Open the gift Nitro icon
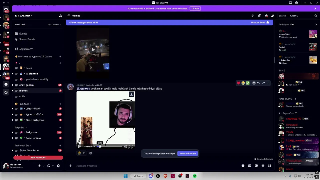Viewport: 320px width, 180px height. click(x=243, y=166)
